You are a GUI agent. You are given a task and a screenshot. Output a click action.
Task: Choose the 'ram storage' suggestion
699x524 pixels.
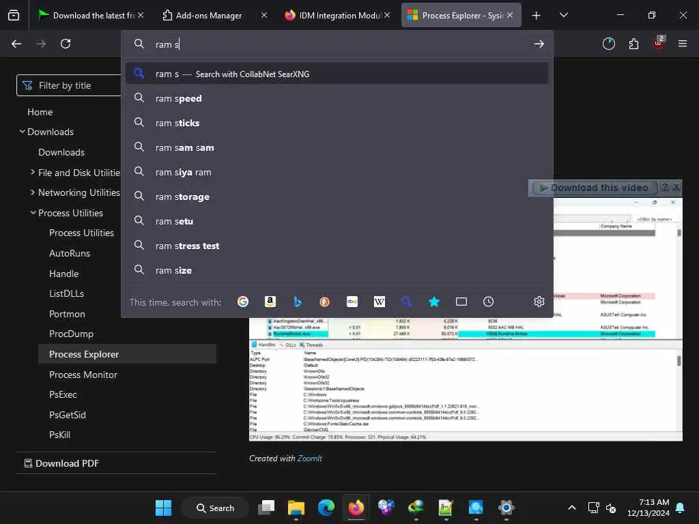pyautogui.click(x=337, y=196)
